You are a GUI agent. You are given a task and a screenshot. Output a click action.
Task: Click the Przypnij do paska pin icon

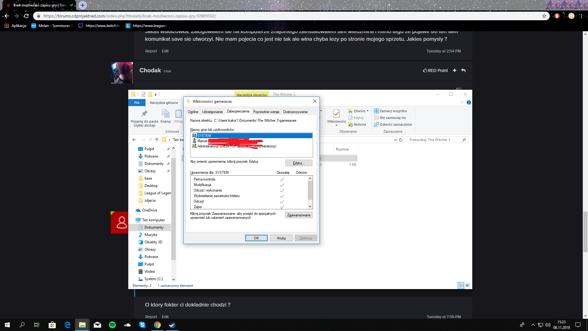(144, 114)
